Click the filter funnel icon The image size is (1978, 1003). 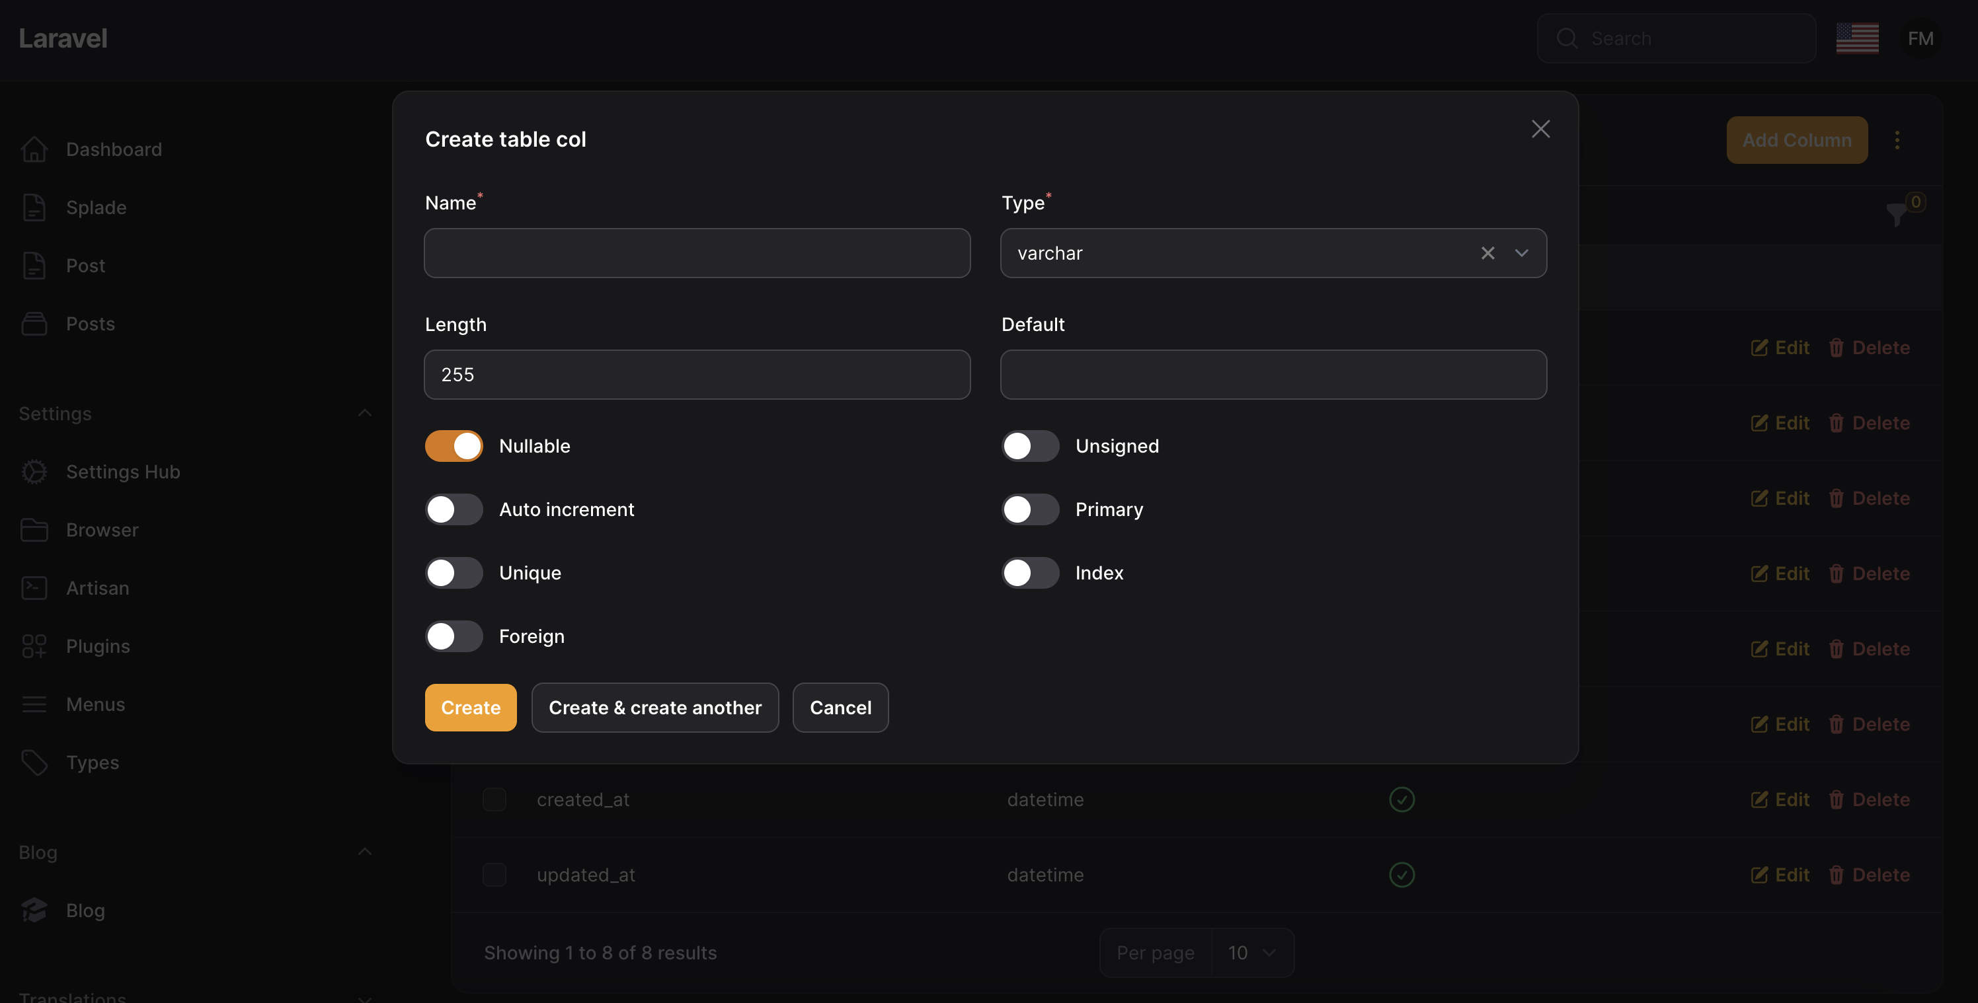(x=1896, y=214)
